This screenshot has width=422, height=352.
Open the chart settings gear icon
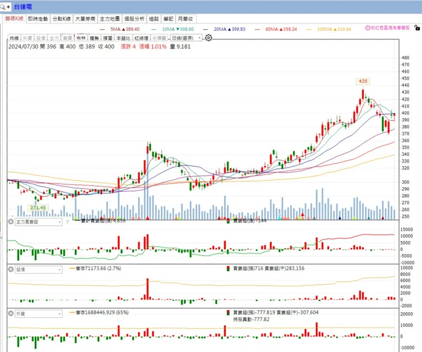click(208, 38)
